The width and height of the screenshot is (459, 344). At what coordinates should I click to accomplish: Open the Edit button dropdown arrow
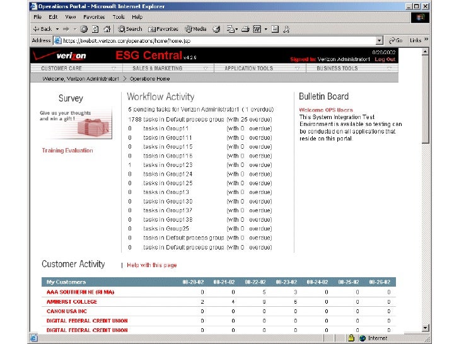point(266,29)
